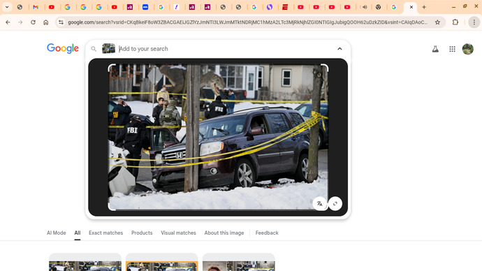This screenshot has height=271, width=482.
Task: Select the All results tab
Action: (77, 233)
